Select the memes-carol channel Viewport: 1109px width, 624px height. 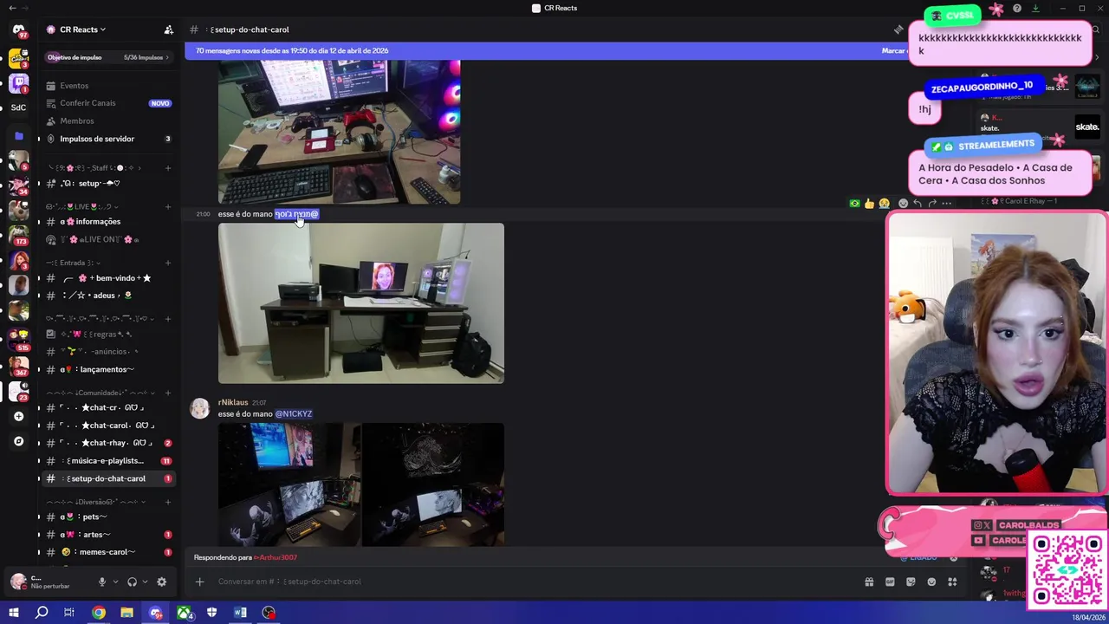tap(108, 552)
